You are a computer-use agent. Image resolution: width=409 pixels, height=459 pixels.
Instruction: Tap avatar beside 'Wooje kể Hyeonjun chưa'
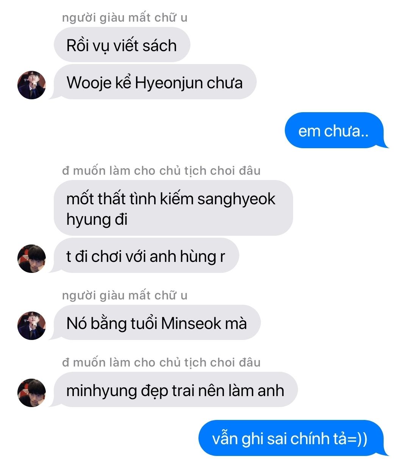(31, 85)
